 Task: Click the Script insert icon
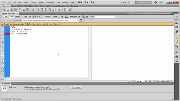59,10
